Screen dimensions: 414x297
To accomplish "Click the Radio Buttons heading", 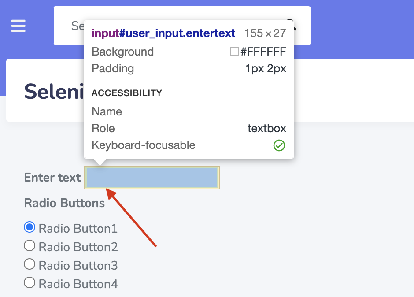I will [x=64, y=203].
